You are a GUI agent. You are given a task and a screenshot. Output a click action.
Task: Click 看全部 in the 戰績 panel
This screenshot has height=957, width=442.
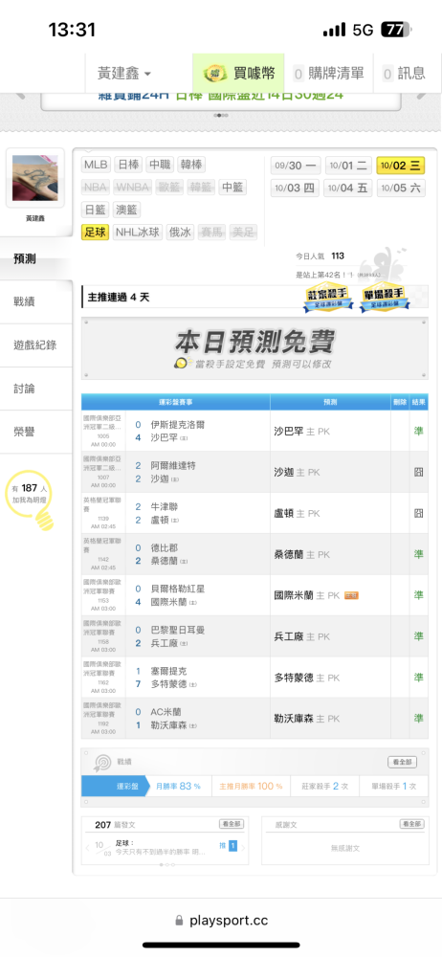click(403, 763)
